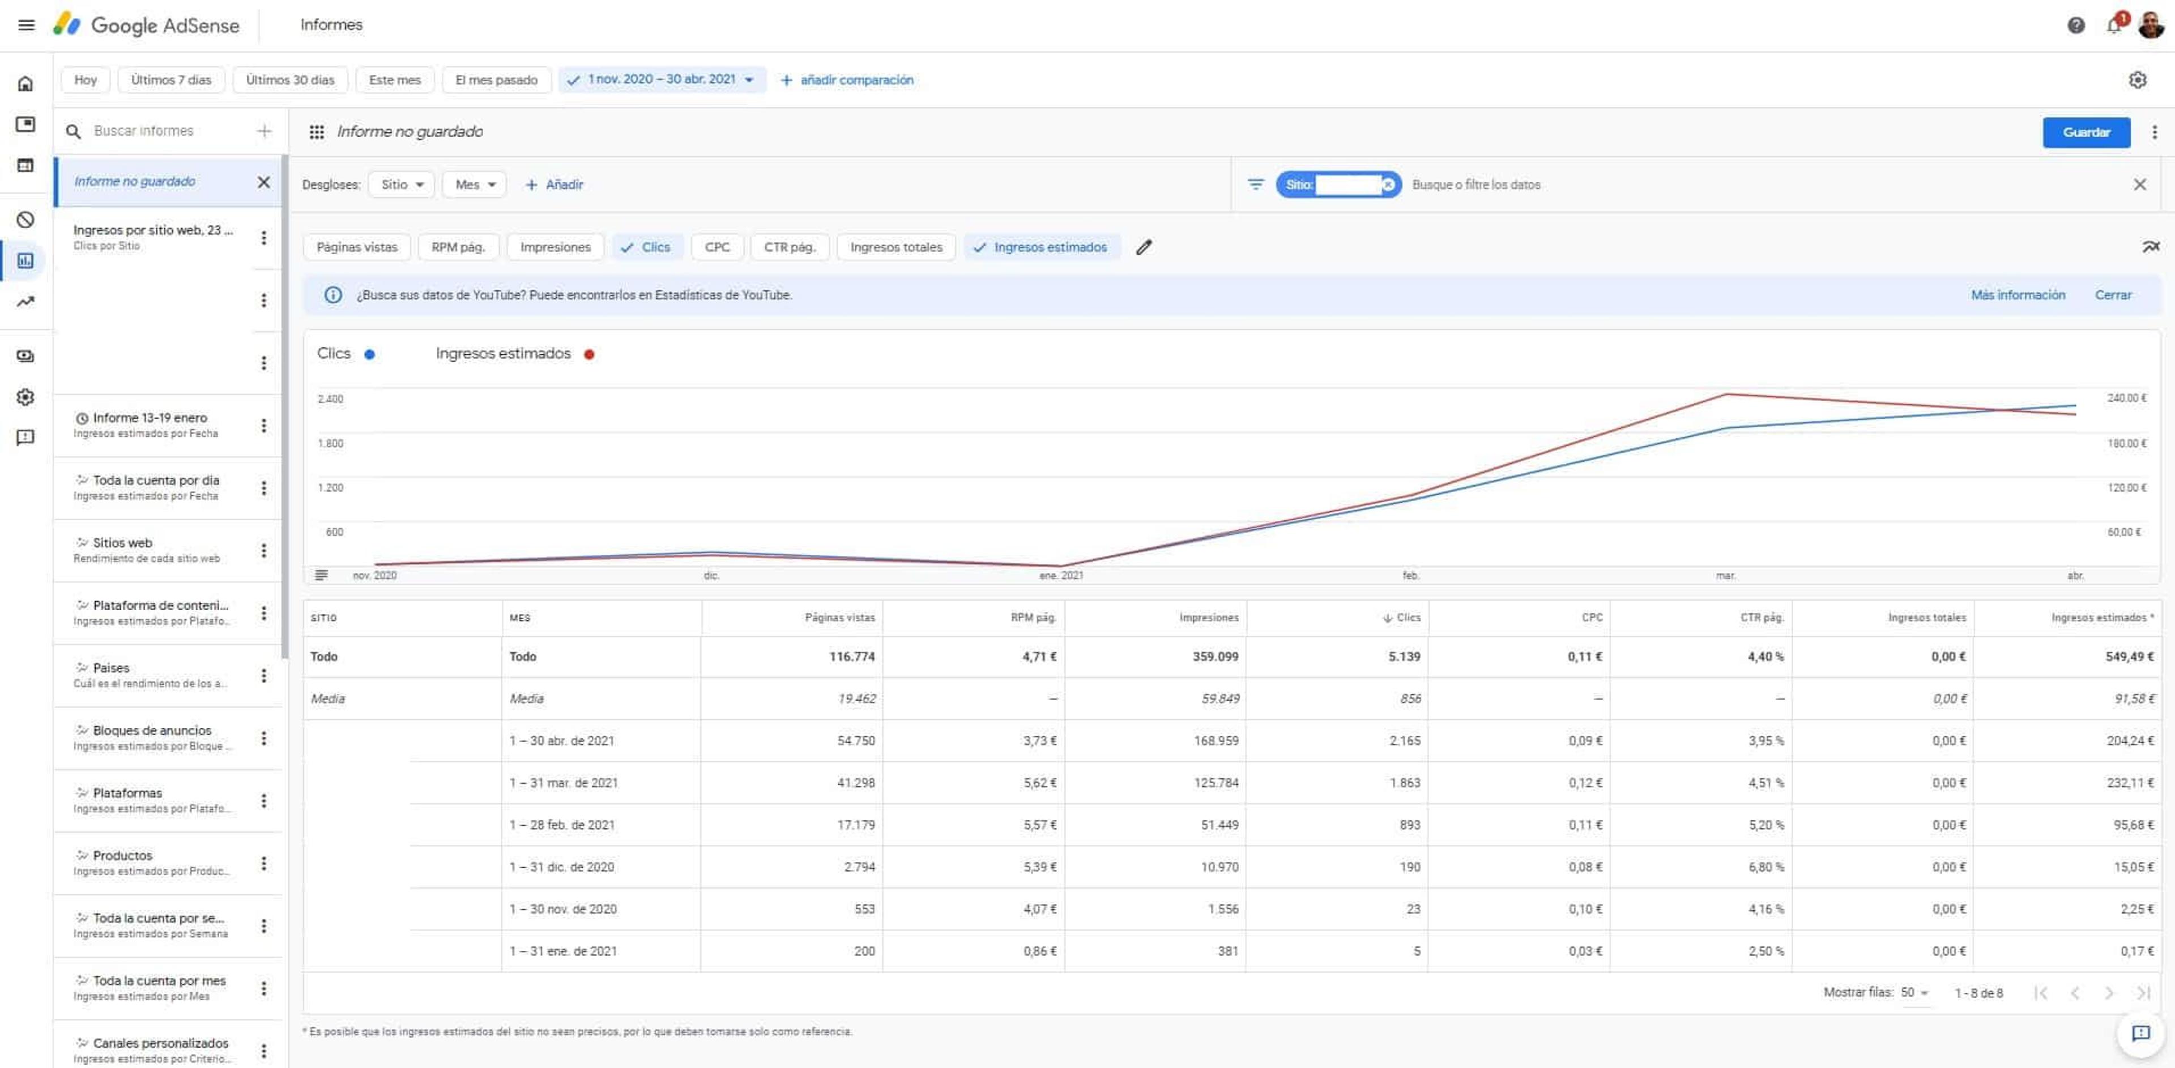Open the Sitio breakdown dropdown
The height and width of the screenshot is (1068, 2175).
tap(401, 185)
